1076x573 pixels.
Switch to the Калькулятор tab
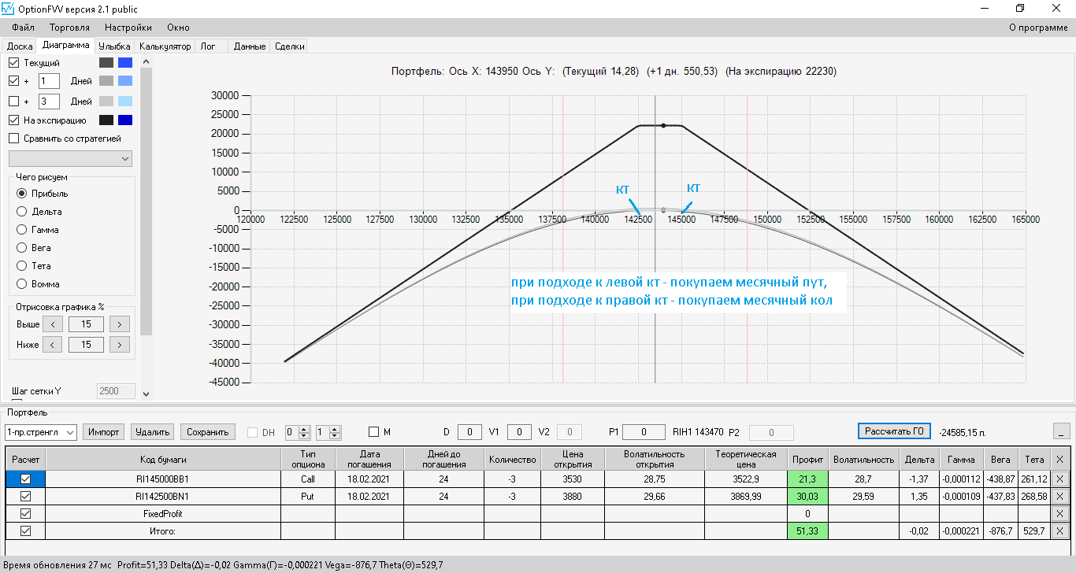click(x=165, y=46)
